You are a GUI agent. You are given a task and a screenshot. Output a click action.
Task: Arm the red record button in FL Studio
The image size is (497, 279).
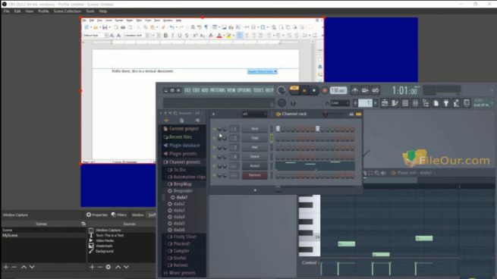point(324,90)
